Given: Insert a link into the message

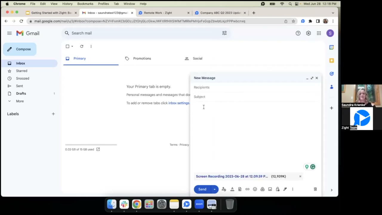Looking at the screenshot, I should pyautogui.click(x=247, y=189).
